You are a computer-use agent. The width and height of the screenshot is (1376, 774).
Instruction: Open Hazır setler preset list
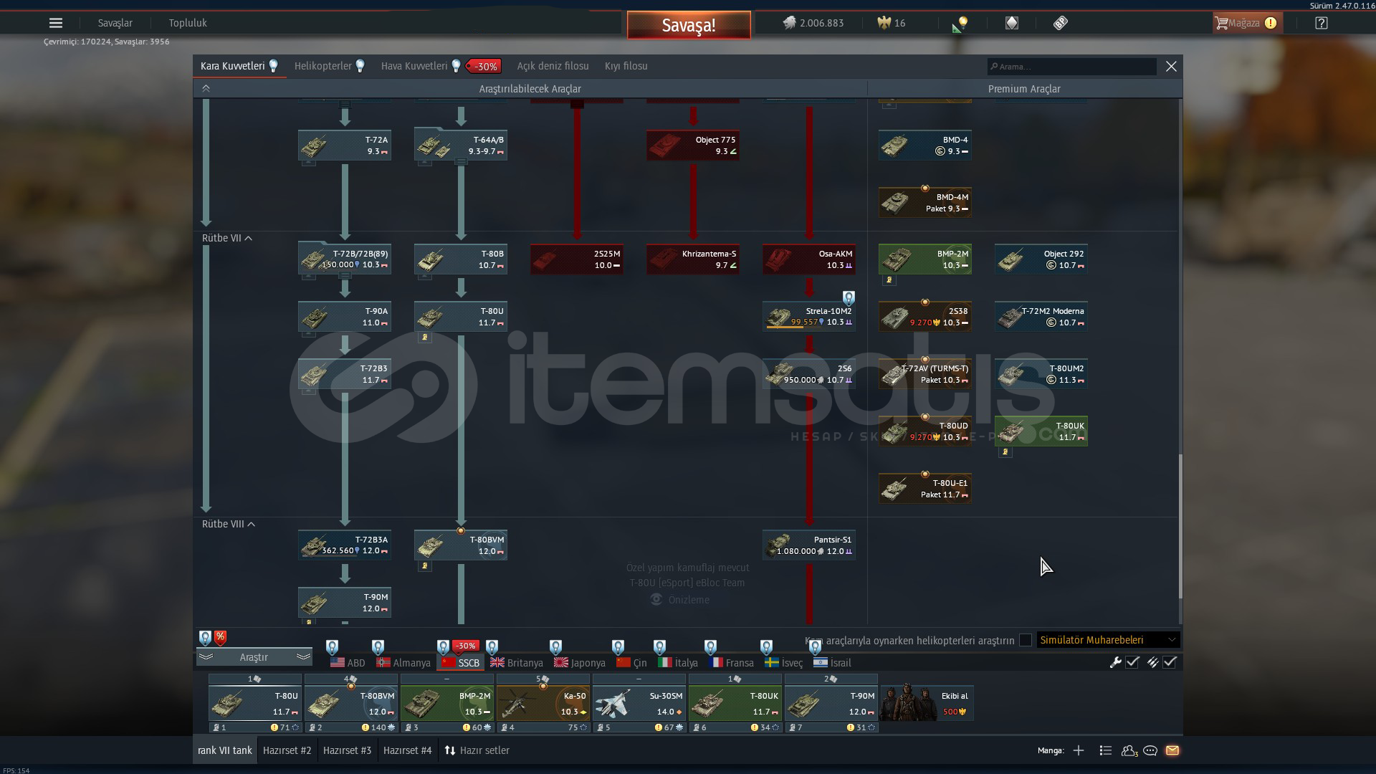tap(477, 750)
